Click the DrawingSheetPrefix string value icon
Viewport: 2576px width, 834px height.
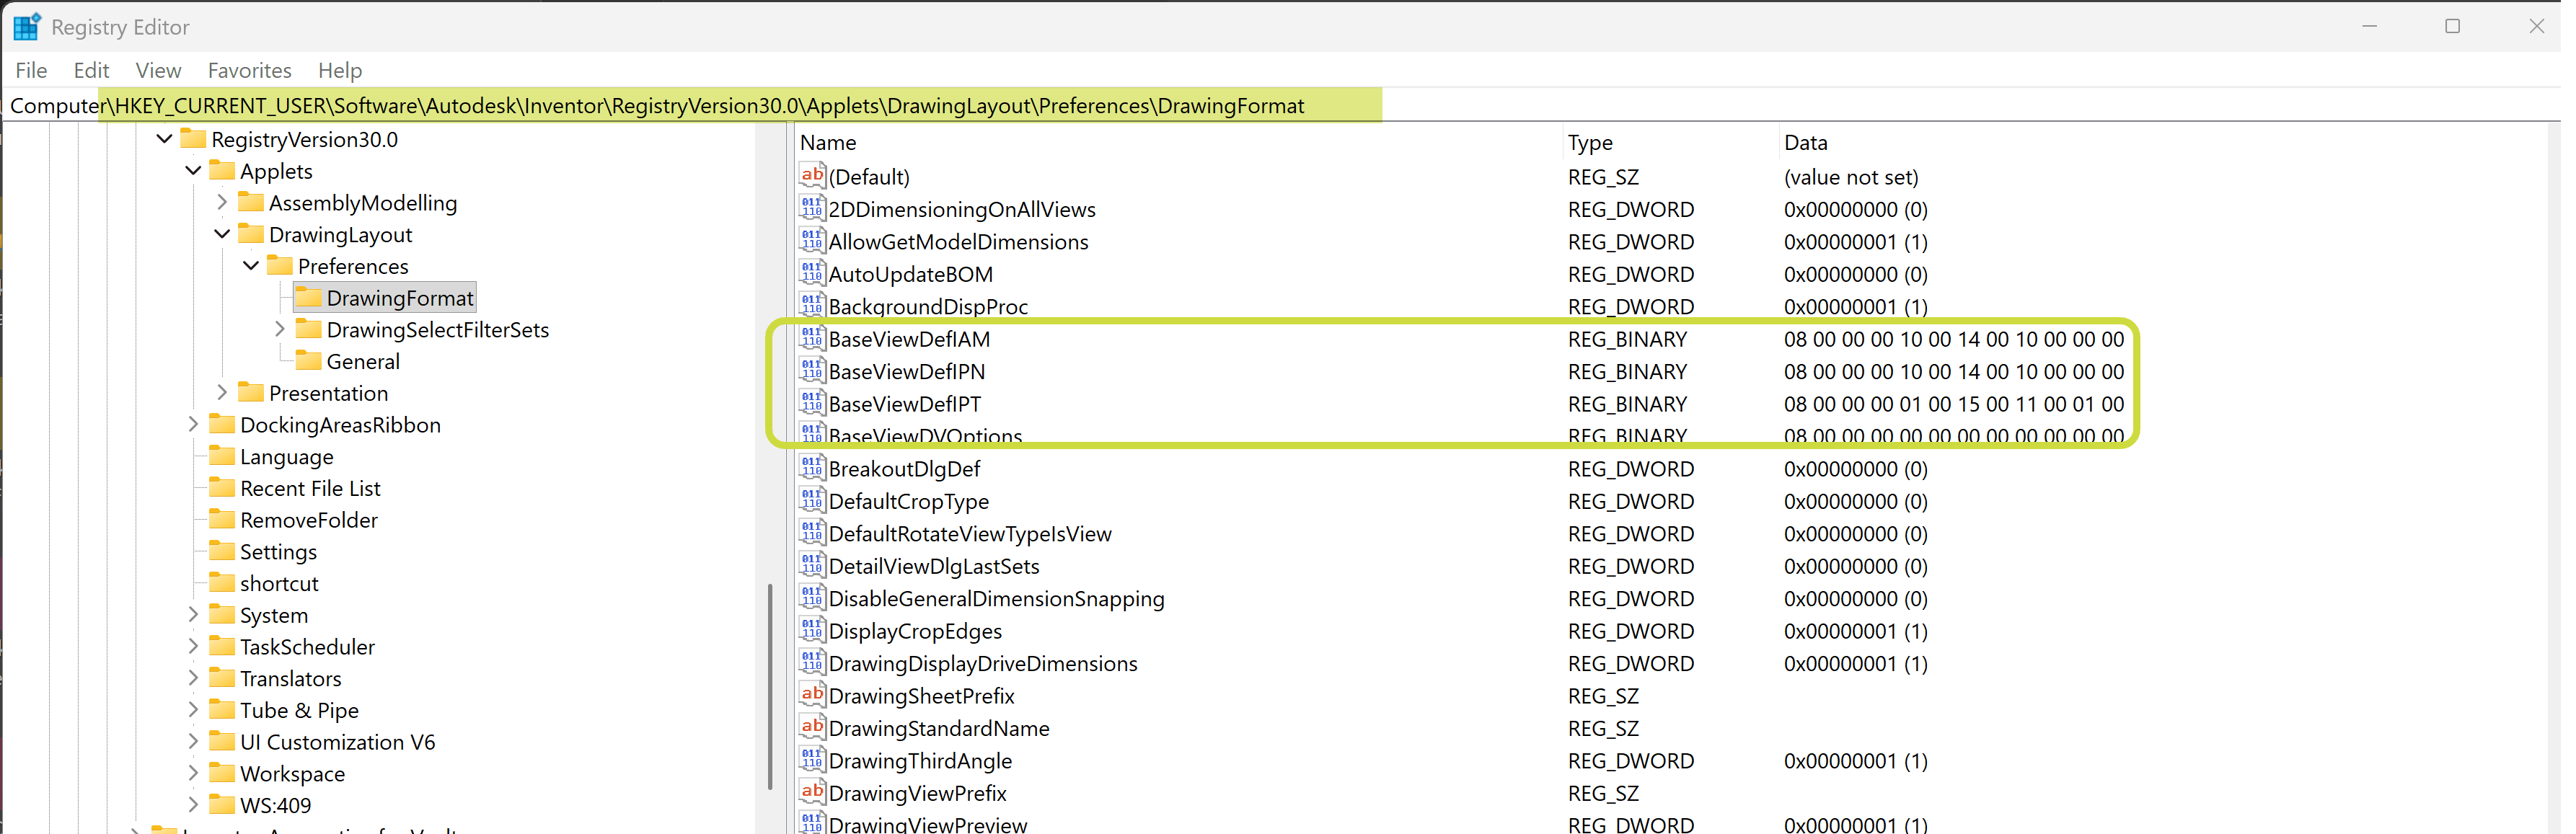[811, 695]
